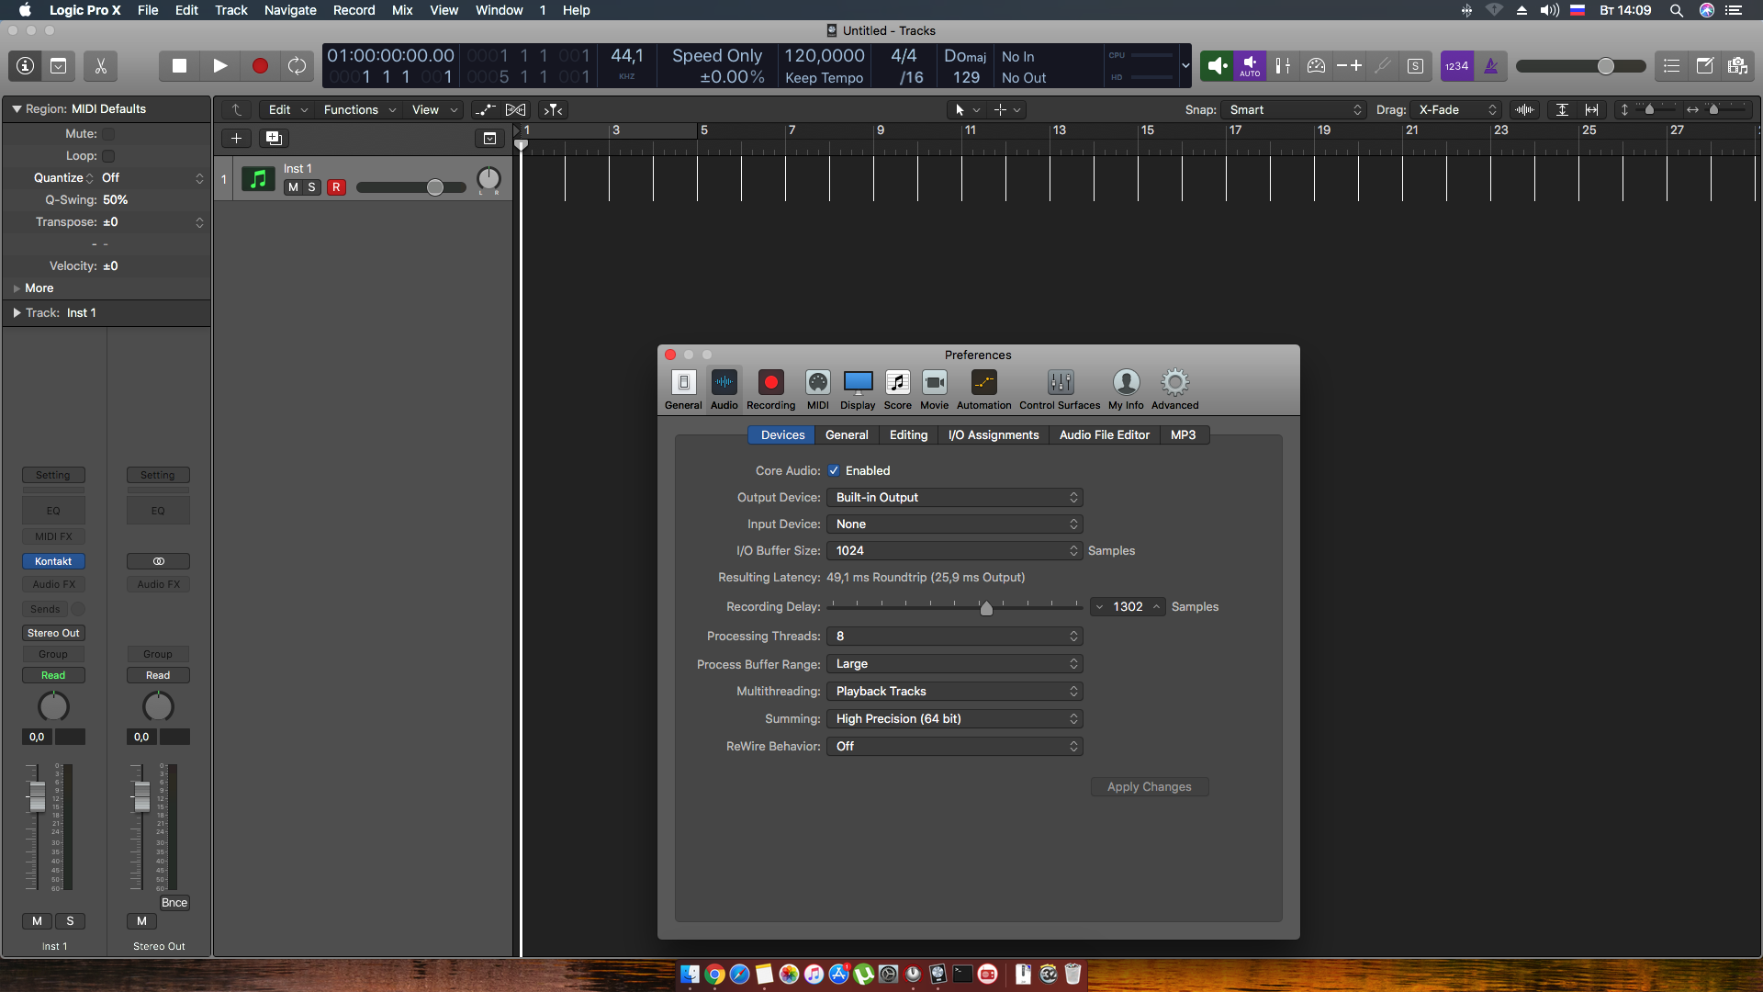
Task: Start recording with the Record button
Action: tap(260, 66)
